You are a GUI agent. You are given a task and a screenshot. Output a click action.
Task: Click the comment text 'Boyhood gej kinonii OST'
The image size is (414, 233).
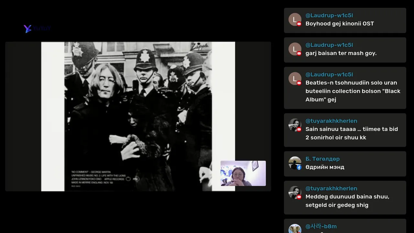340,24
